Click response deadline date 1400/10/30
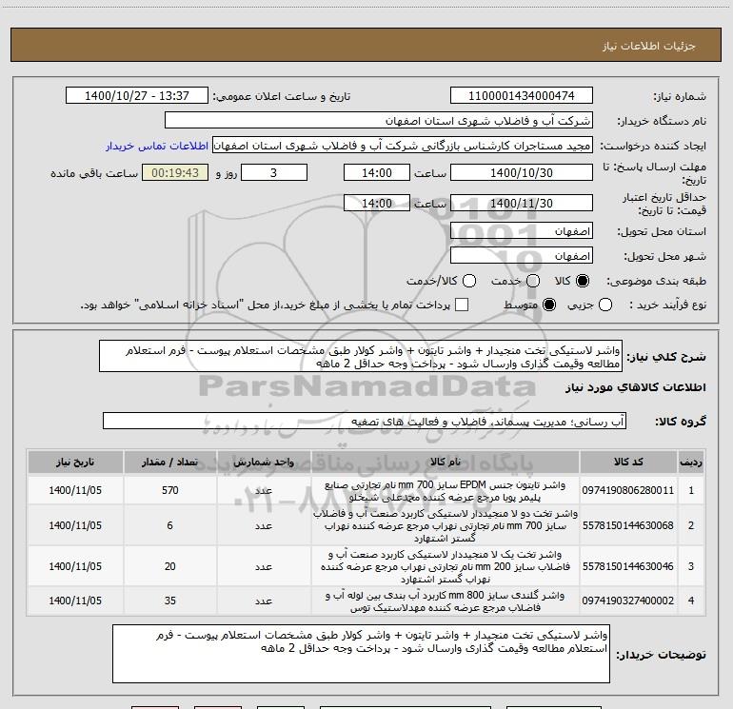The image size is (733, 709). pos(522,172)
